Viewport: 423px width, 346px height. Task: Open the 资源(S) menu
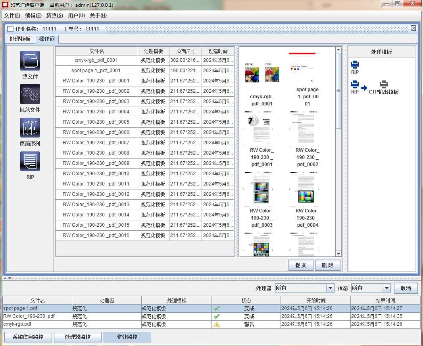54,15
